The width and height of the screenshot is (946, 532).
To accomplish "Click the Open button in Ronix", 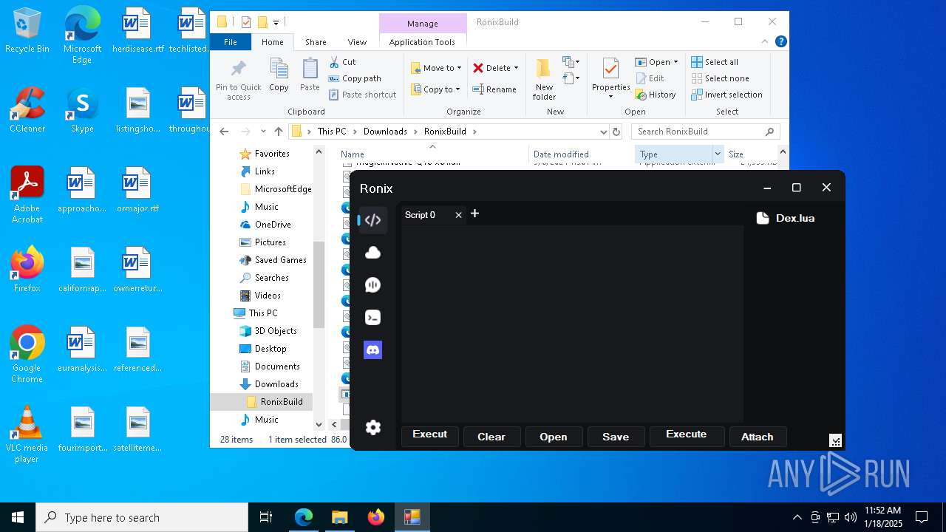I will coord(554,437).
